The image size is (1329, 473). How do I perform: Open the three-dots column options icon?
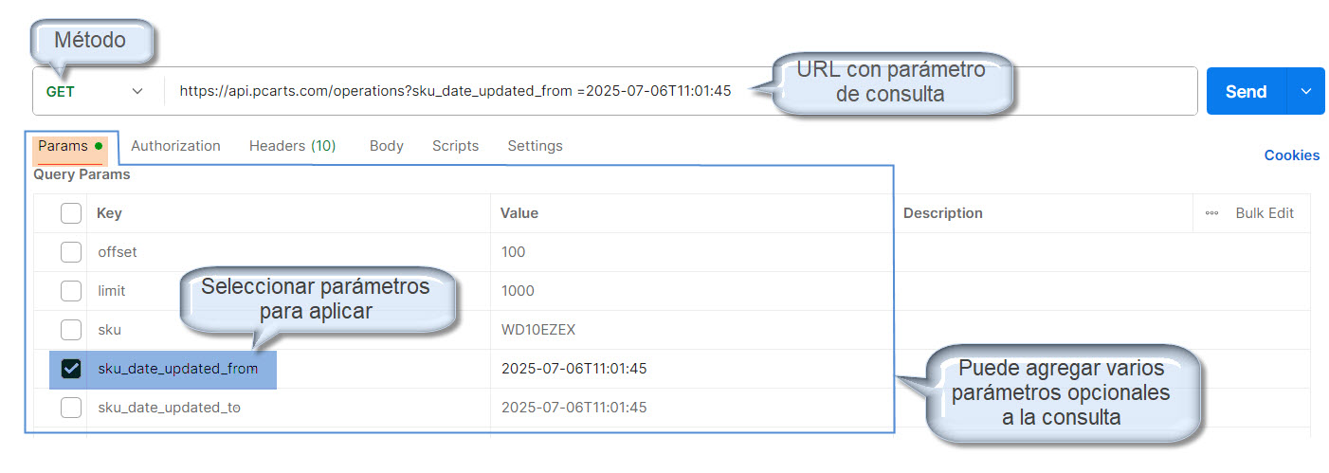[x=1211, y=213]
